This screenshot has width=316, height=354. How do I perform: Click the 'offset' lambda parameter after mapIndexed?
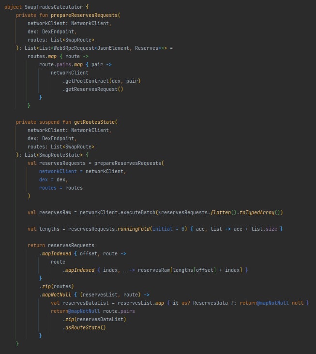pyautogui.click(x=89, y=253)
